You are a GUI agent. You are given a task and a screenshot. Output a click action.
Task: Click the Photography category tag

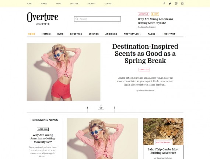coord(163,142)
